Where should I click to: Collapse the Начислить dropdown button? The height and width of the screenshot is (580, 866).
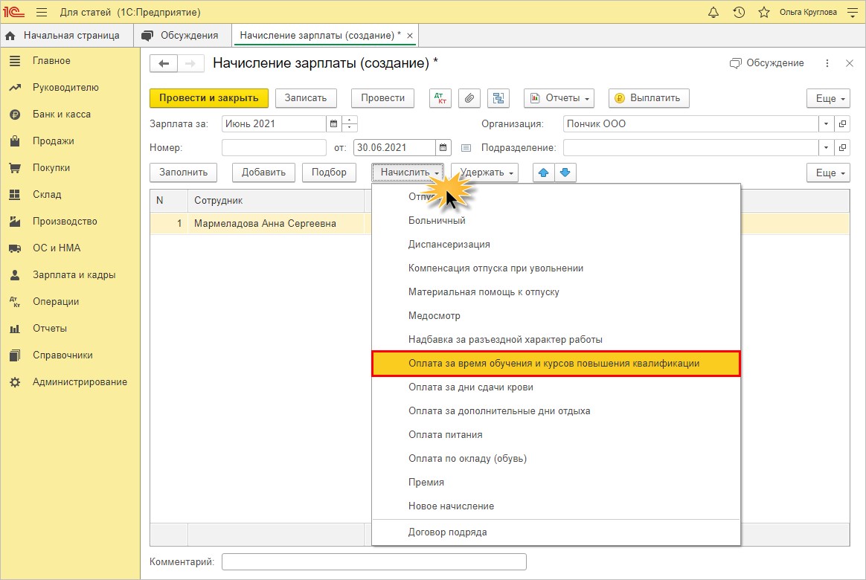(408, 173)
